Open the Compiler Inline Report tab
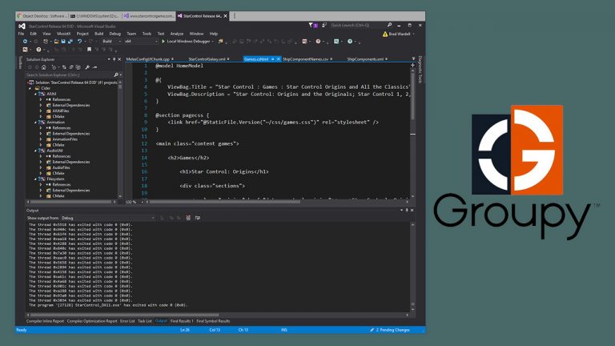 pyautogui.click(x=45, y=321)
